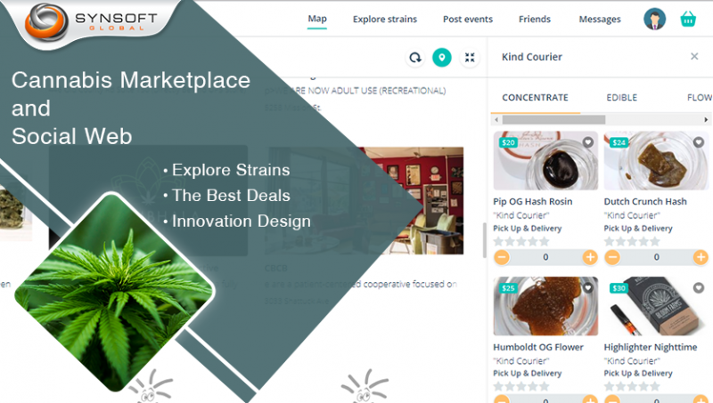This screenshot has width=713, height=403.
Task: Click the map refresh icon
Action: pos(415,58)
